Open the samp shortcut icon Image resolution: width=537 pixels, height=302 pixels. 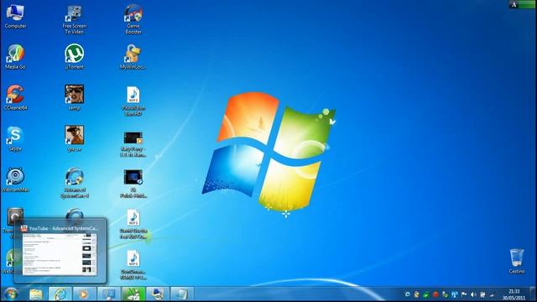(75, 97)
